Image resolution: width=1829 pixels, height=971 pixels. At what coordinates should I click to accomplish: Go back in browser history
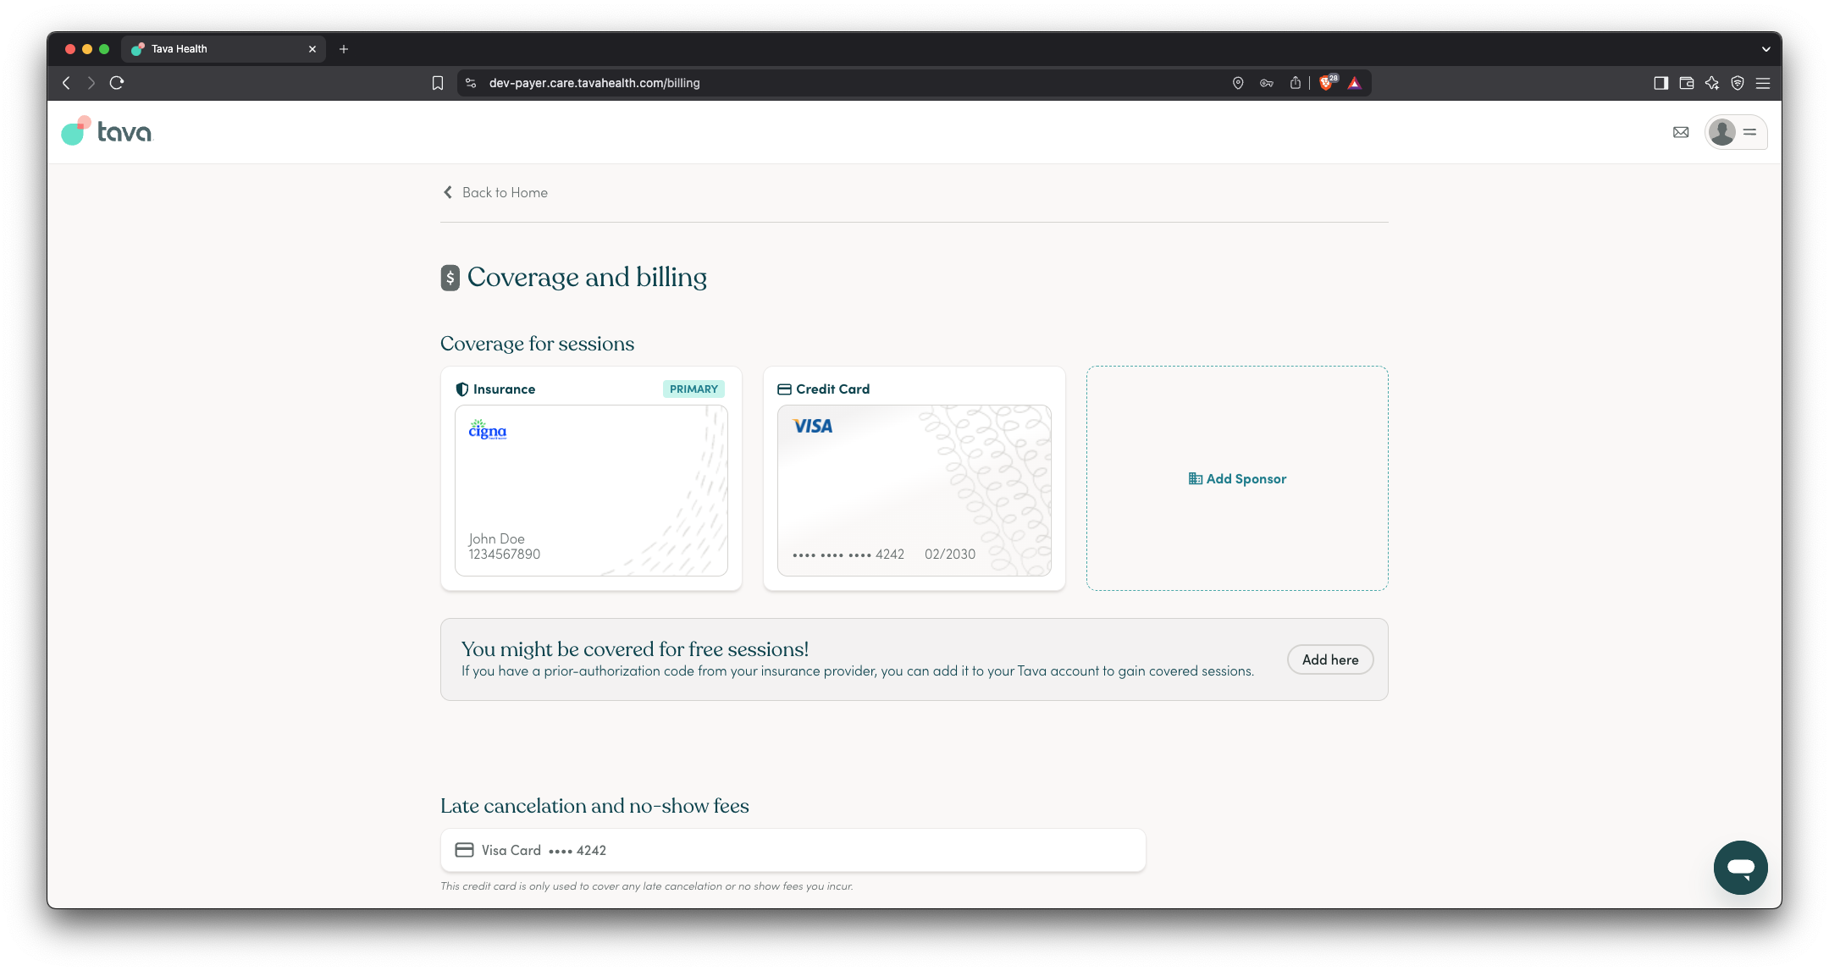click(x=67, y=83)
